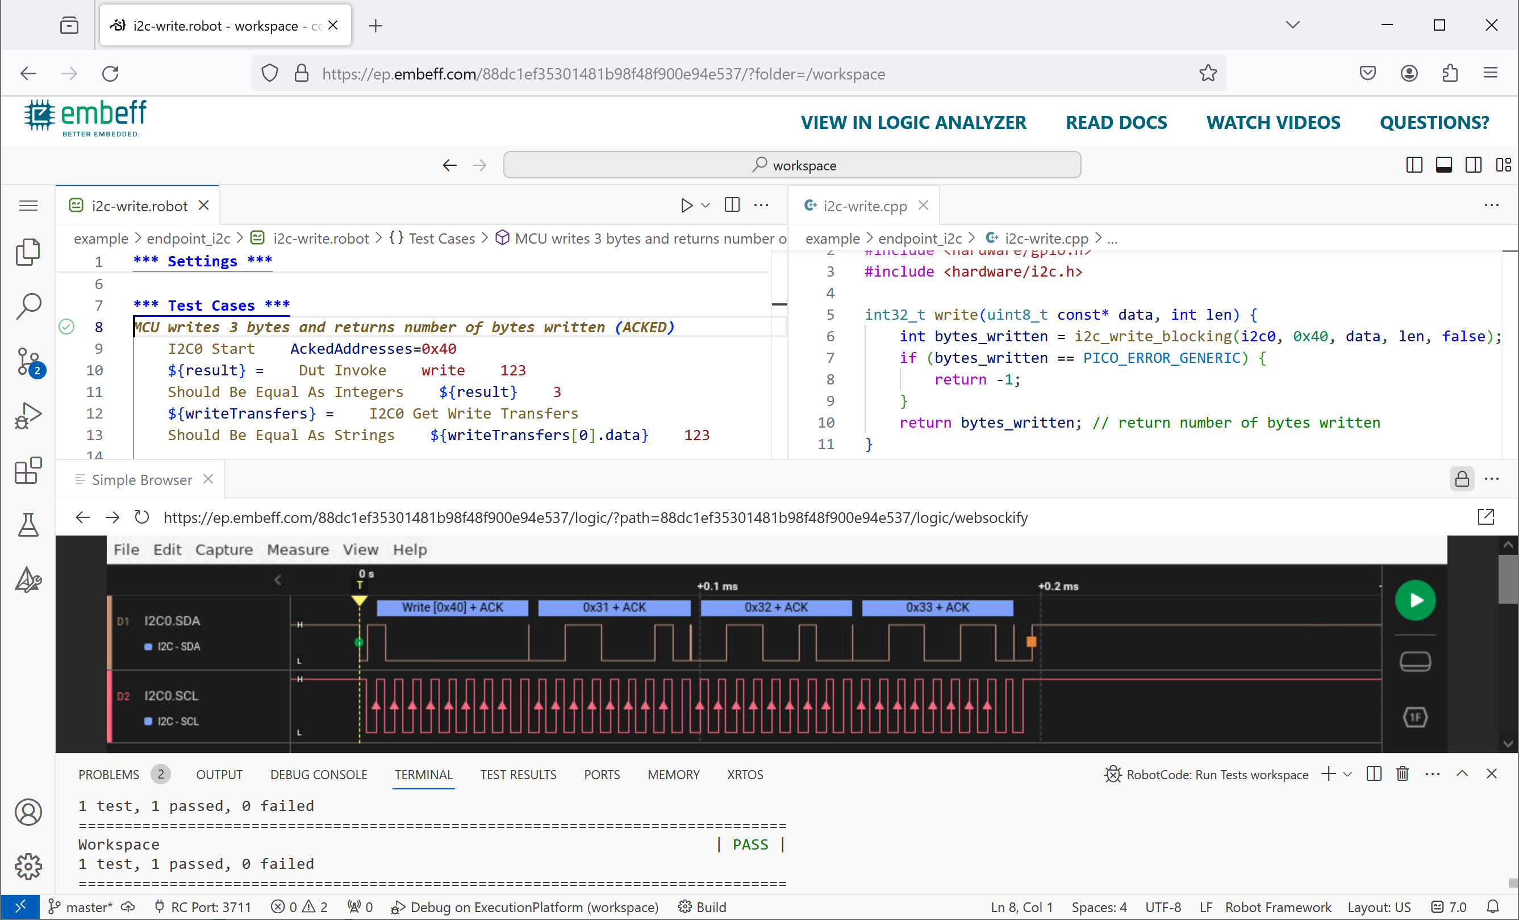Open the Explorer view in the activity bar
The width and height of the screenshot is (1519, 920).
click(28, 252)
